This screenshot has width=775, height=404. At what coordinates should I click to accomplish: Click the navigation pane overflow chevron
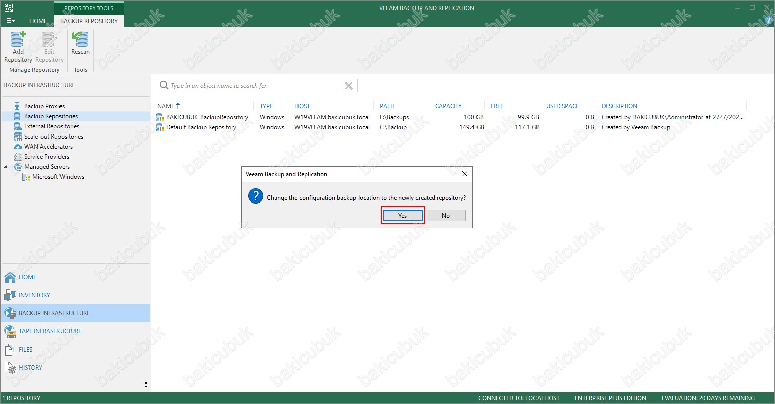click(146, 385)
